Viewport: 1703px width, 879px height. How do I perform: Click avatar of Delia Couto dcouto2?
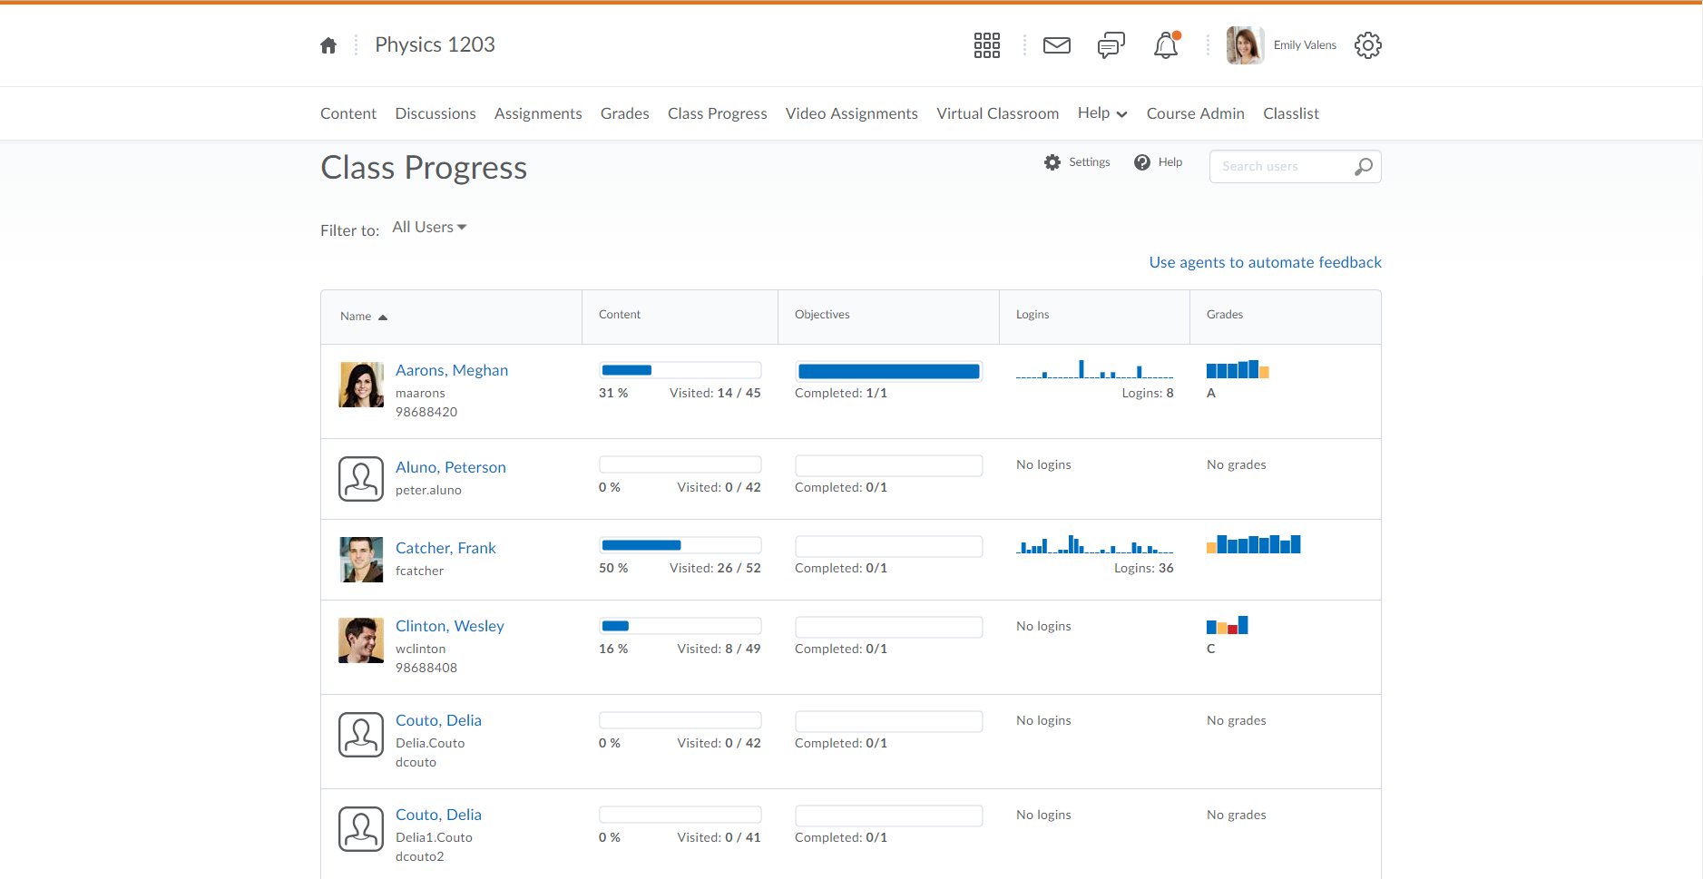[x=361, y=829]
